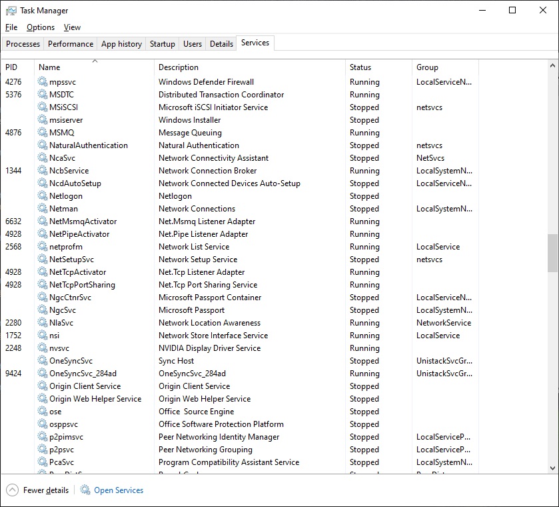
Task: Click the gear icon beside OneSyncSvc_284ad
Action: click(43, 373)
